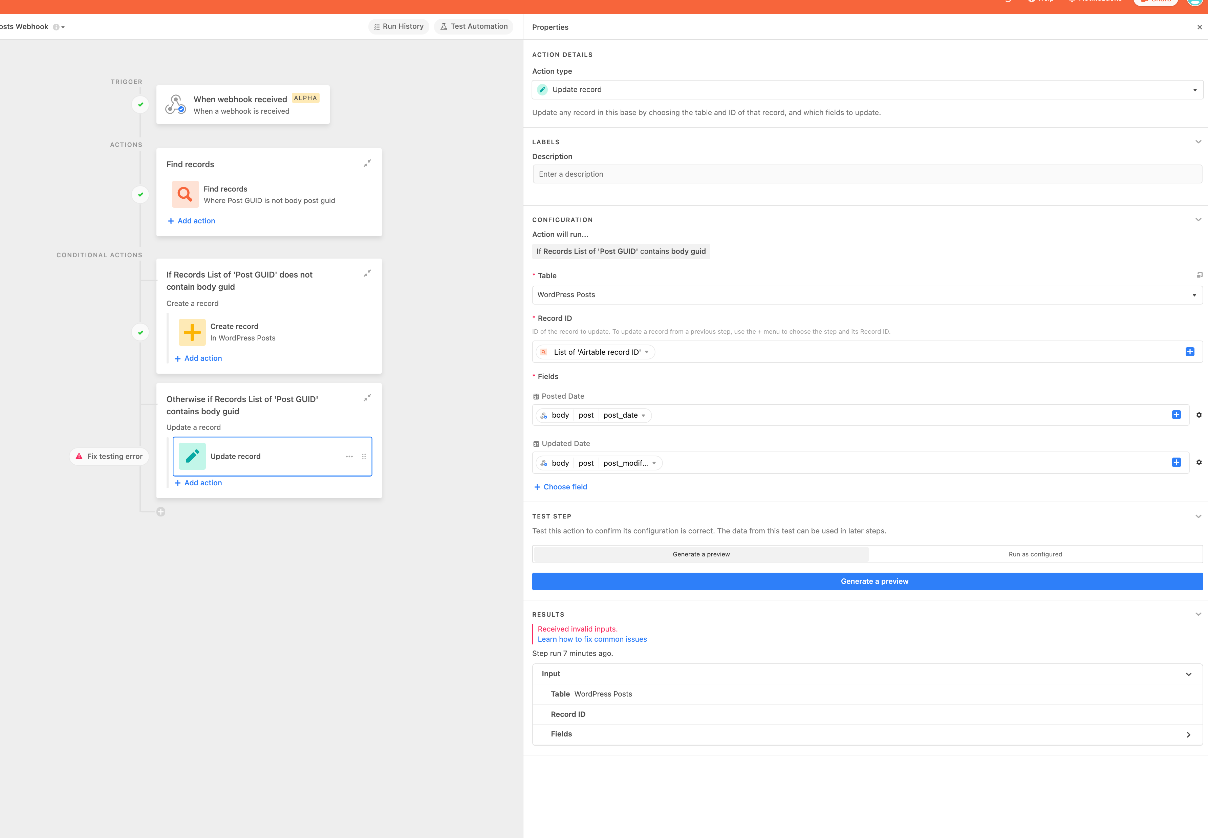The height and width of the screenshot is (838, 1208).
Task: Click the green check beside Create record
Action: pyautogui.click(x=140, y=332)
